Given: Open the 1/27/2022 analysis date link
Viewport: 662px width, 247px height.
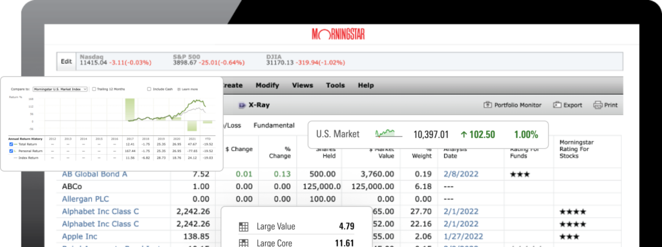Looking at the screenshot, I should click(463, 237).
